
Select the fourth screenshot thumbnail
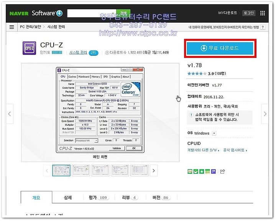120,171
